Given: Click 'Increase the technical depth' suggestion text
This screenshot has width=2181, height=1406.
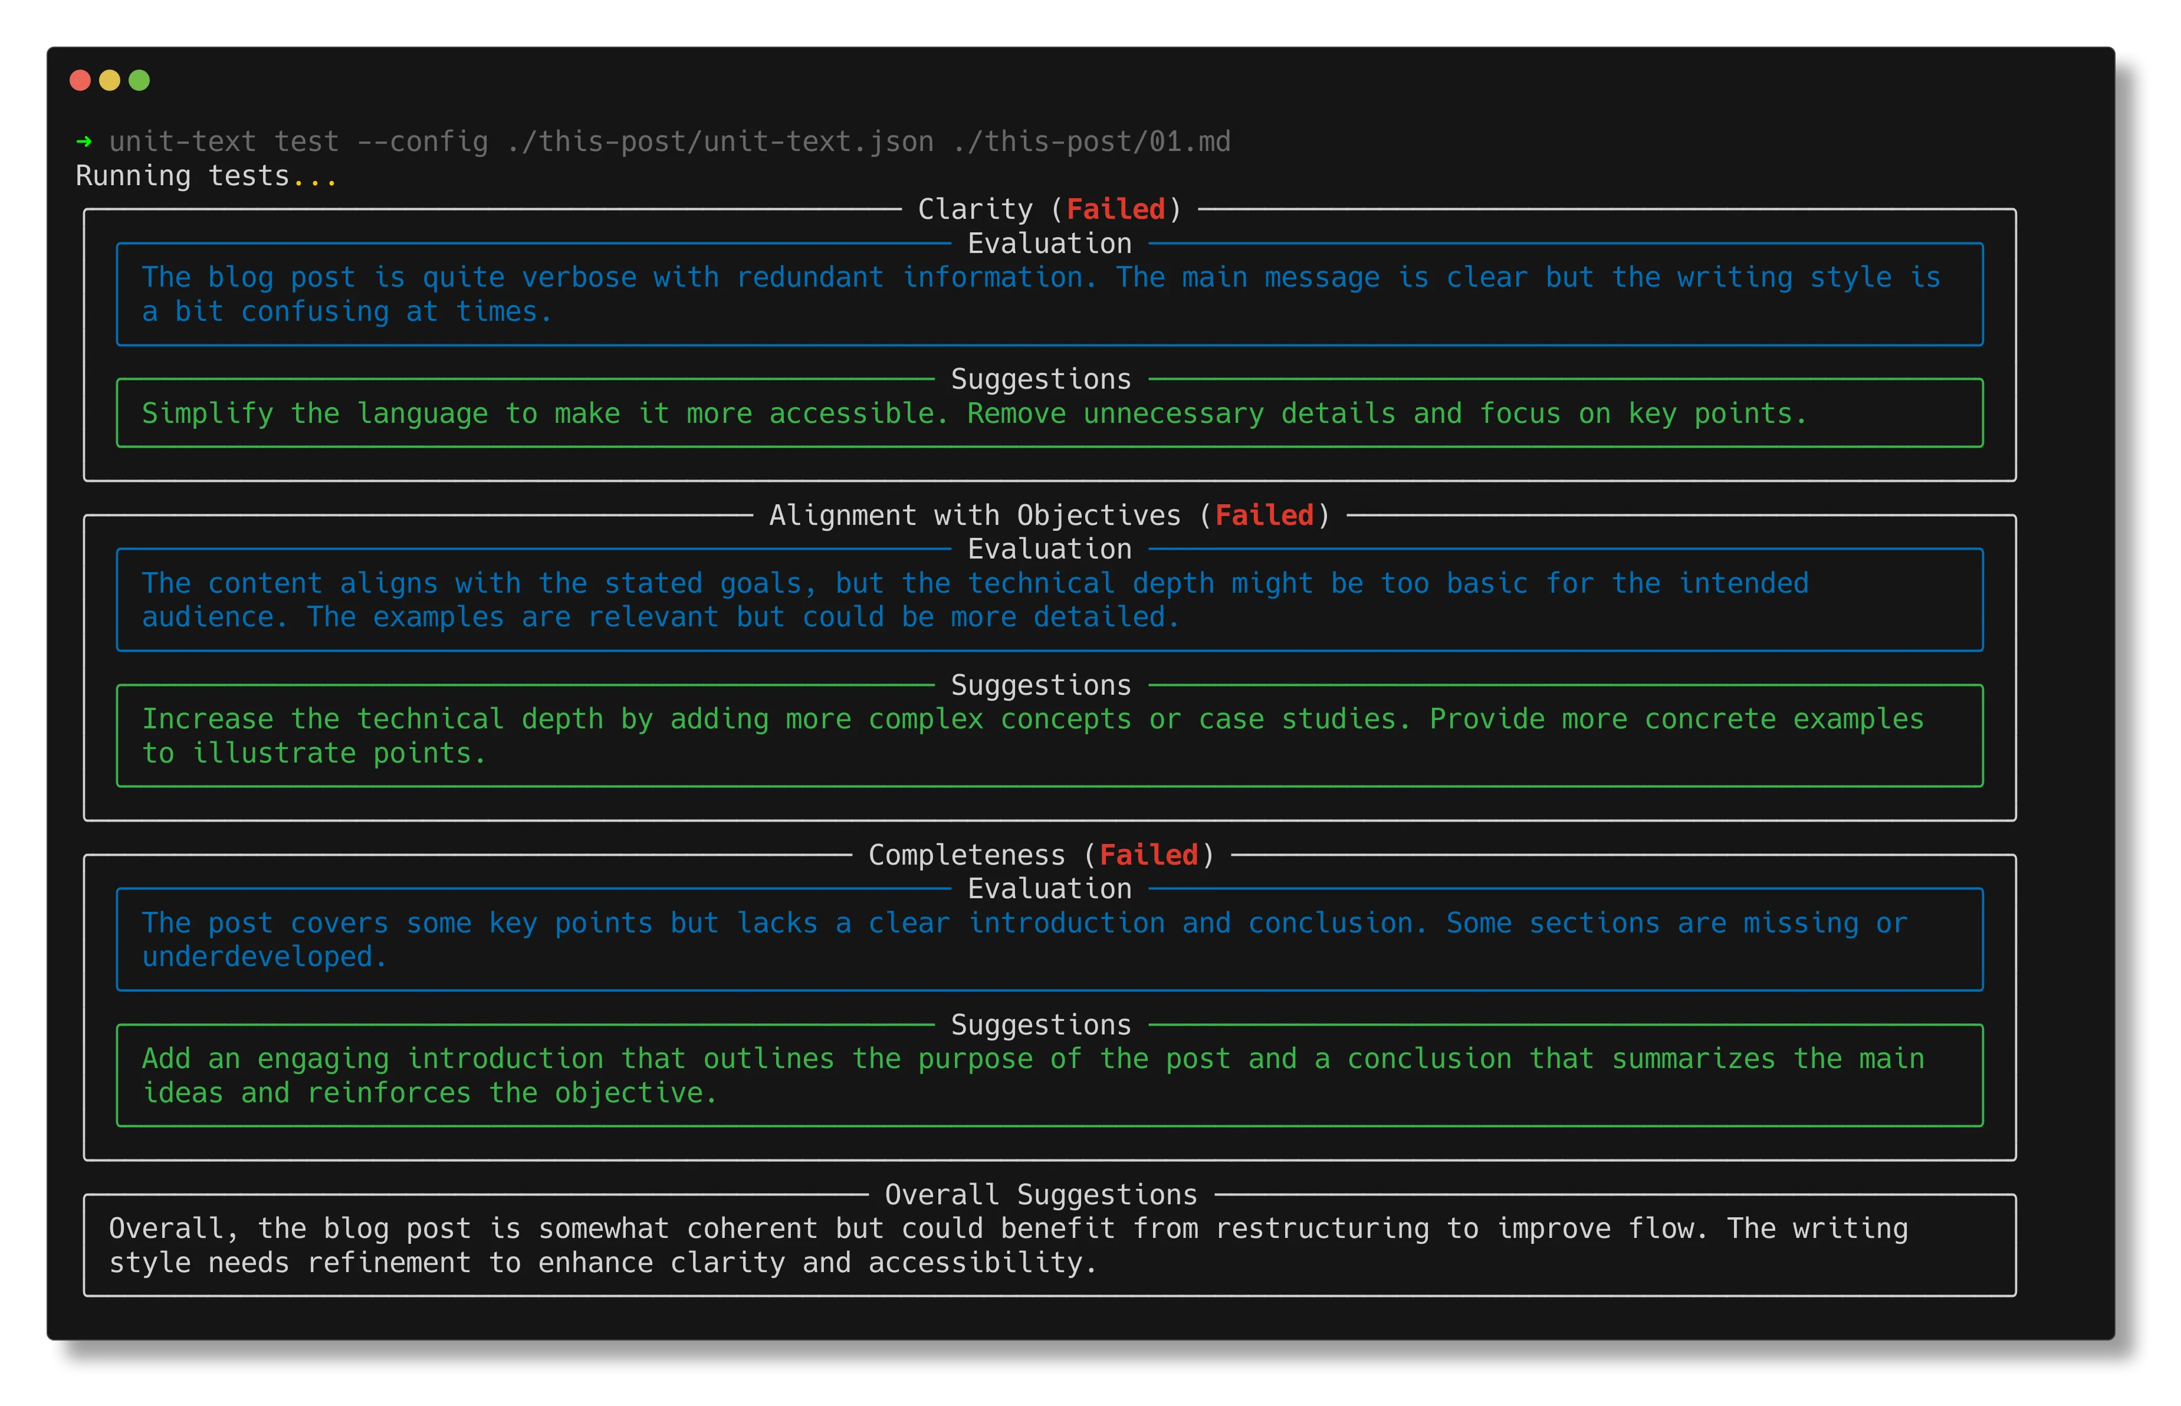Looking at the screenshot, I should tap(373, 718).
